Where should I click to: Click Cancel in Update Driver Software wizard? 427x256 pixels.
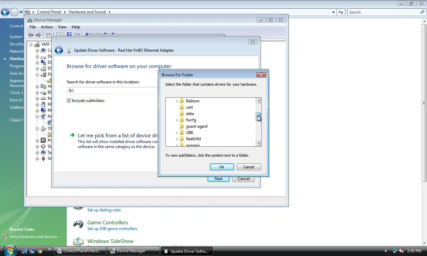tap(244, 179)
